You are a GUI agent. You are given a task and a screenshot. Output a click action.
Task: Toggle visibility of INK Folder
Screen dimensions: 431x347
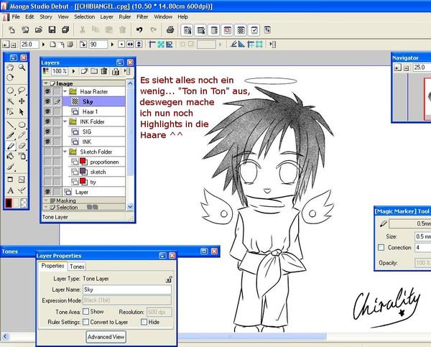click(x=47, y=121)
